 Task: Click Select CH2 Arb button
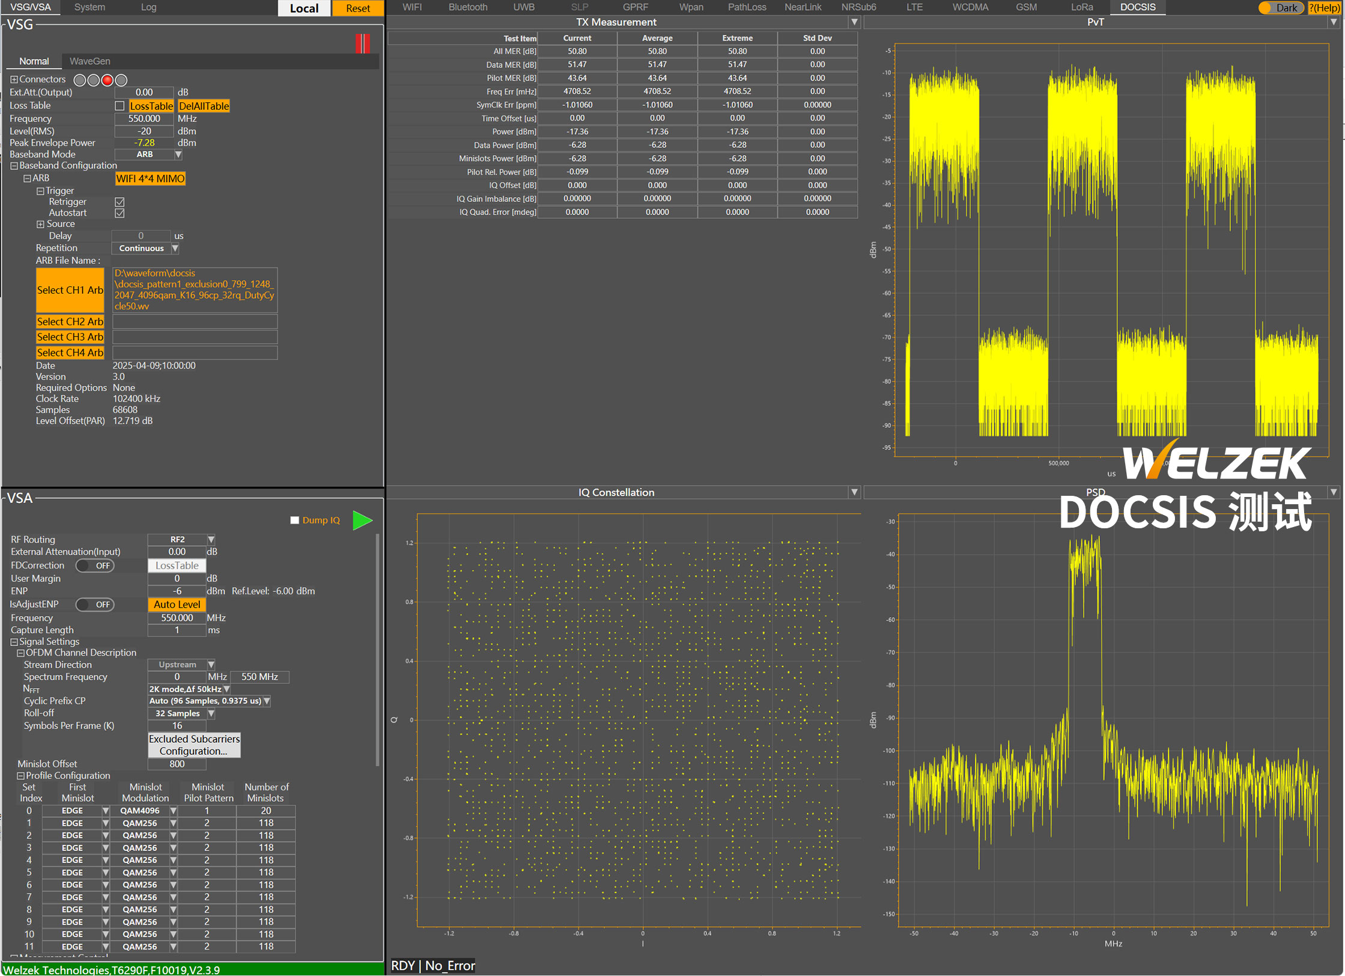pos(70,322)
